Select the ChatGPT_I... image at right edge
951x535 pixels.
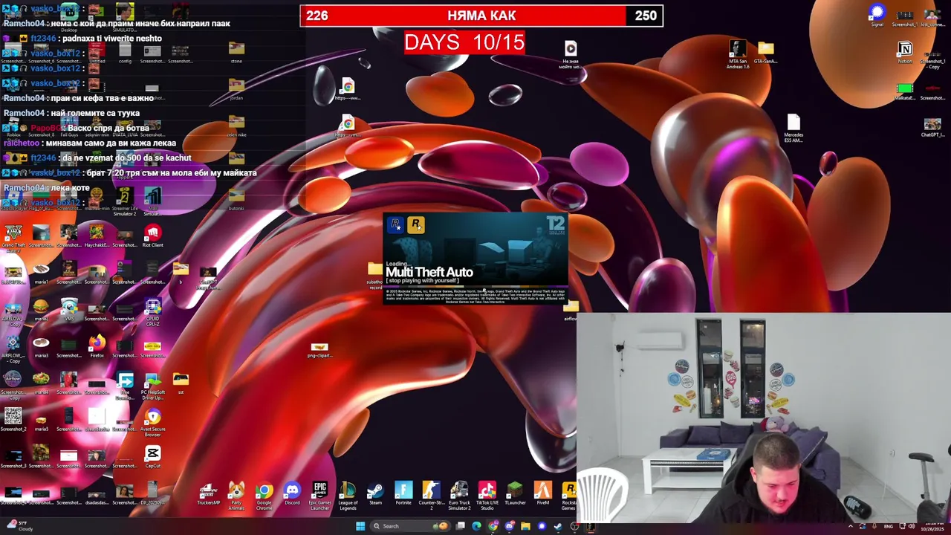932,128
